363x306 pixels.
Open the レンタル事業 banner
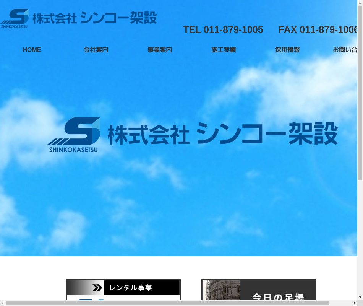(123, 290)
